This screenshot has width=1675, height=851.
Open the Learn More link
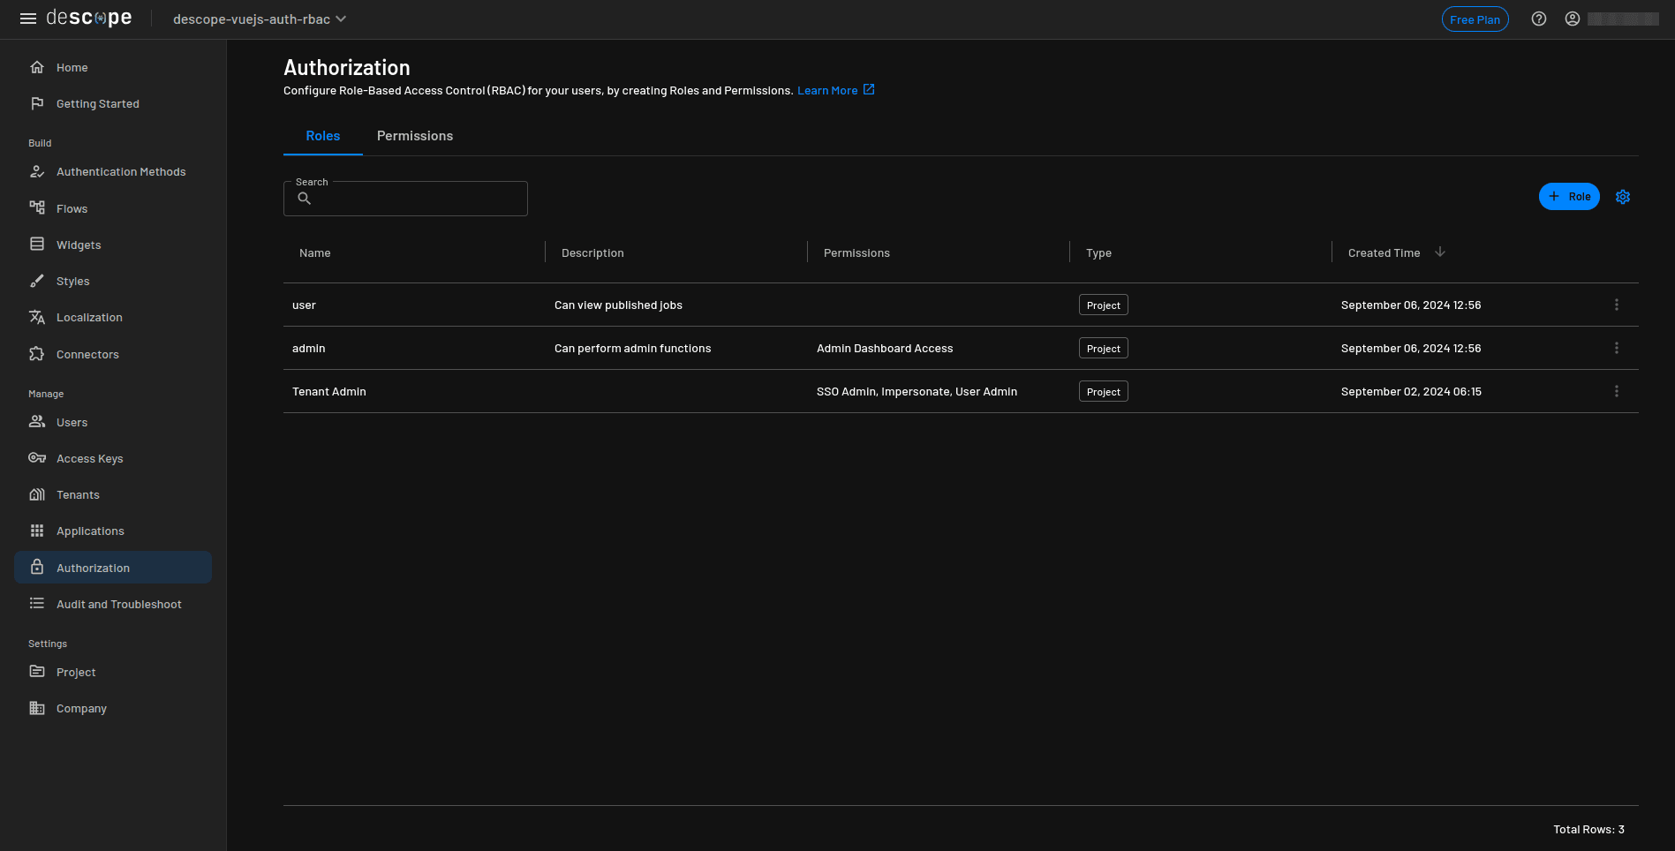827,89
